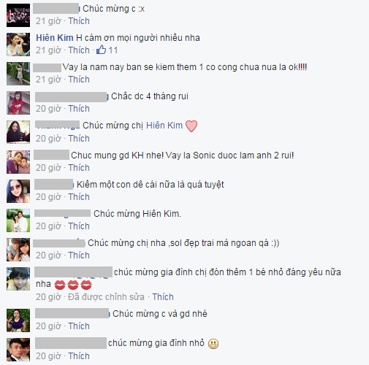Like the 'Chúc mừng Hiên Kim.' comment

point(79,226)
